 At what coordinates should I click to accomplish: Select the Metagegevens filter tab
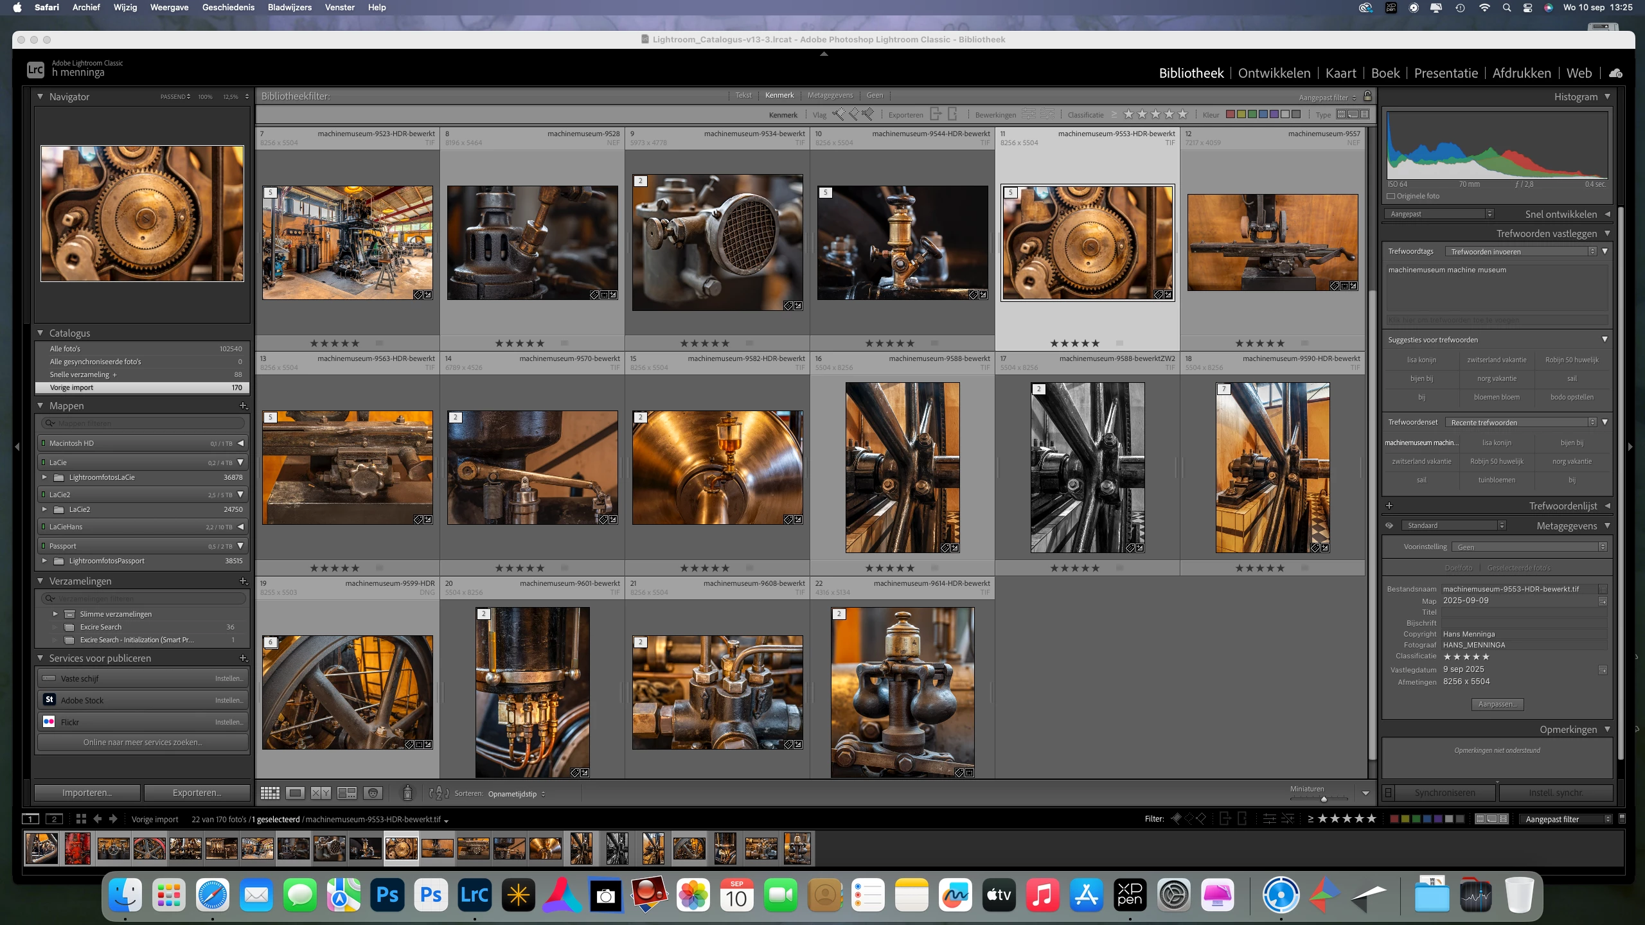[x=830, y=96]
